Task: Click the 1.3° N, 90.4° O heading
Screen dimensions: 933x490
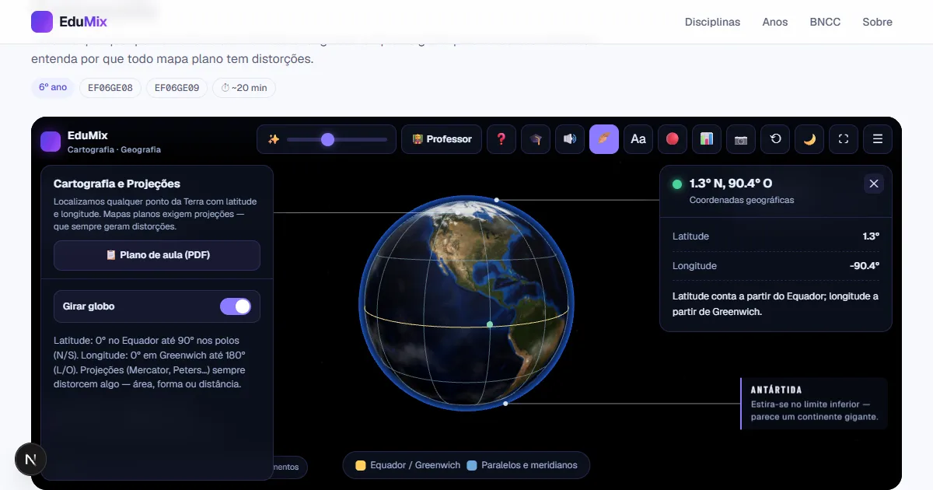Action: pos(731,184)
